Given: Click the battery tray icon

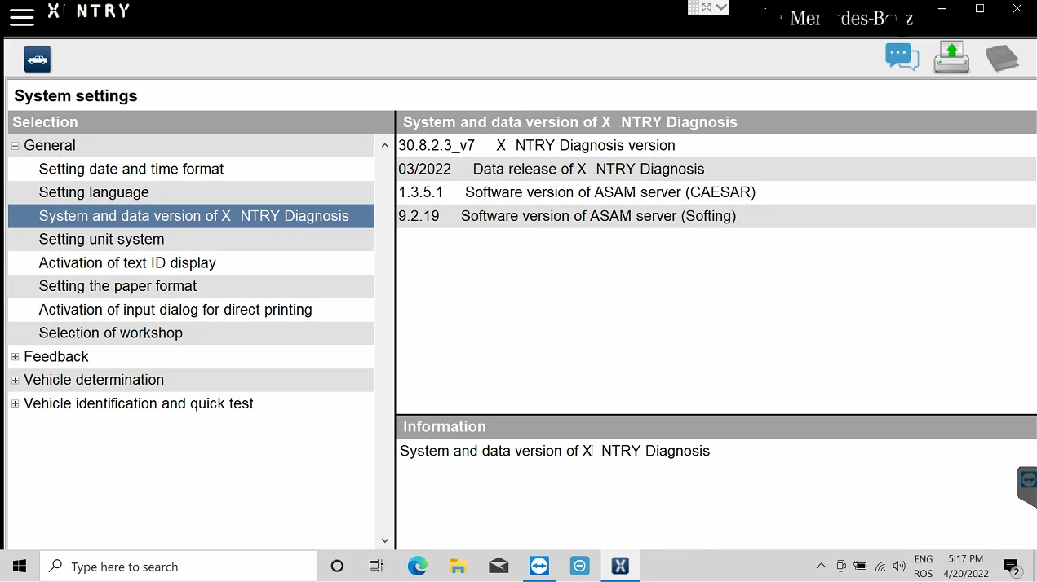Looking at the screenshot, I should (x=861, y=567).
